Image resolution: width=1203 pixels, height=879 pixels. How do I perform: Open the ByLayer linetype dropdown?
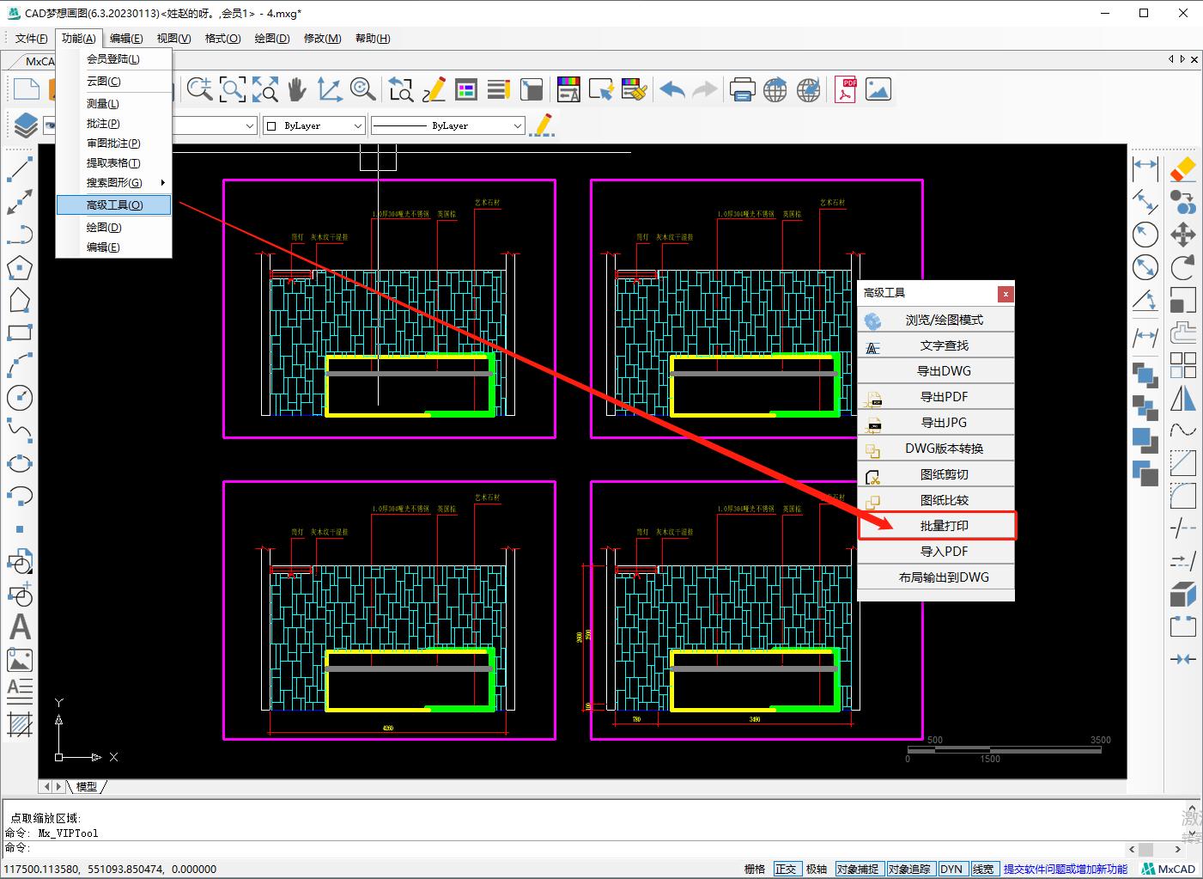coord(447,125)
